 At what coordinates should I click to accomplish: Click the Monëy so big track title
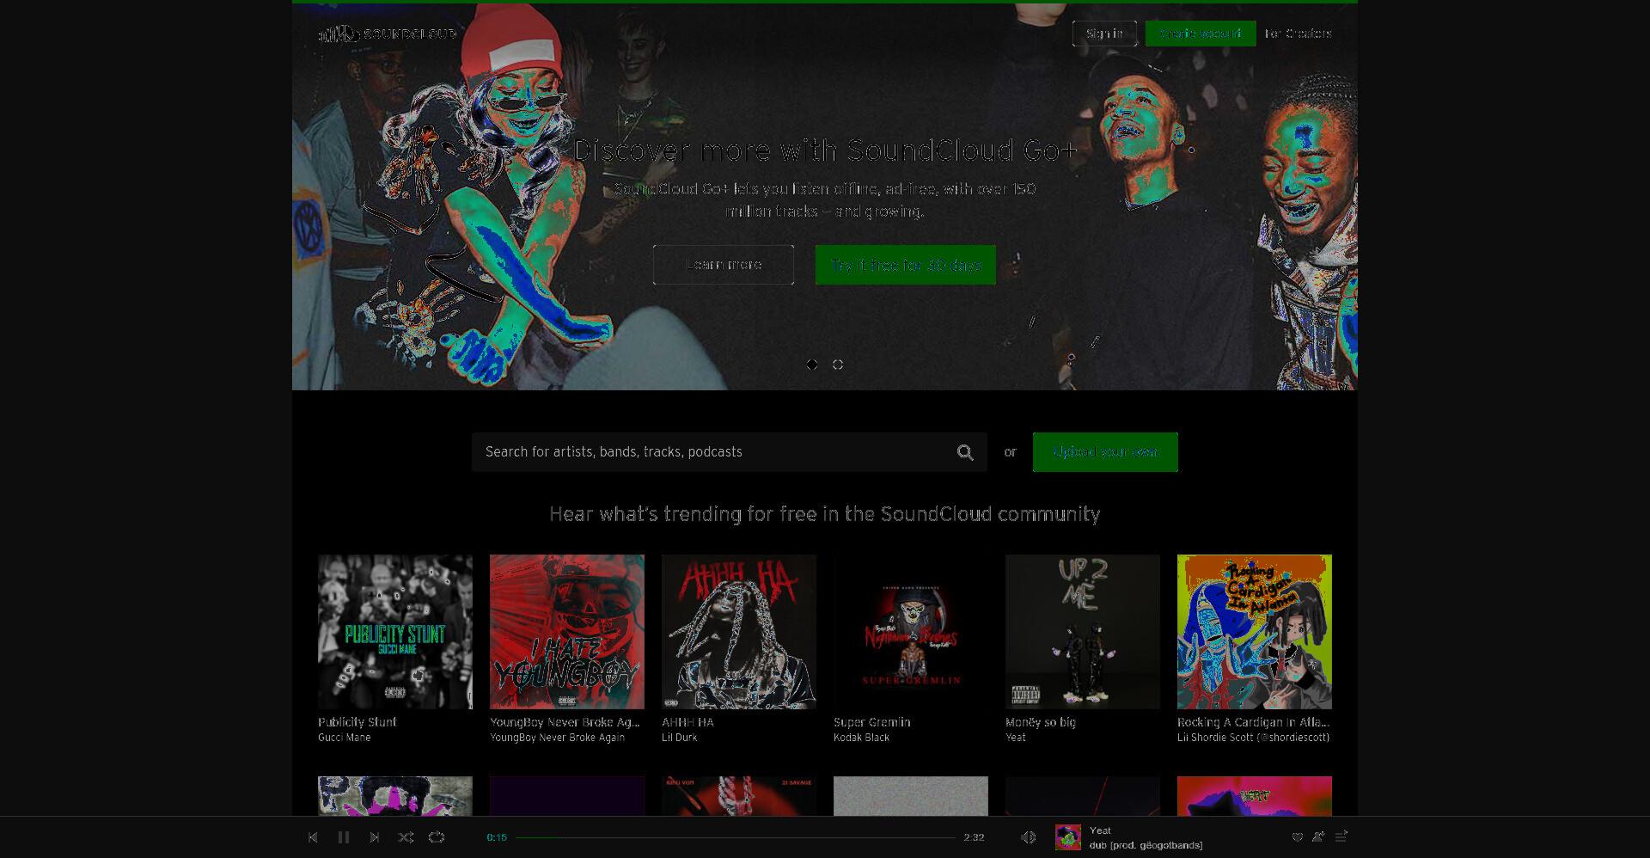point(1041,722)
